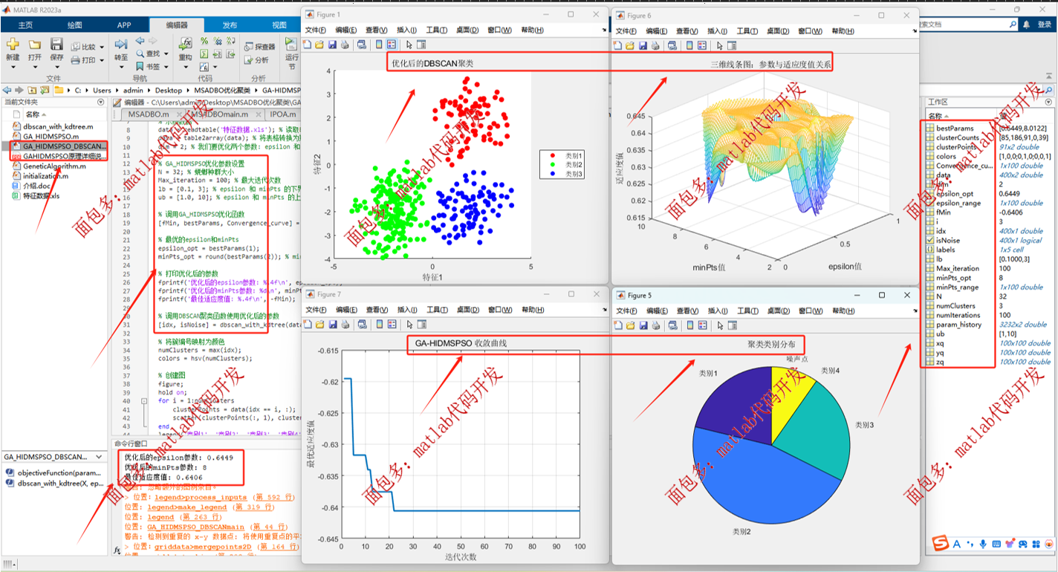Click the New (新建) file icon
Screen dimensions: 1058x572
[x=13, y=45]
